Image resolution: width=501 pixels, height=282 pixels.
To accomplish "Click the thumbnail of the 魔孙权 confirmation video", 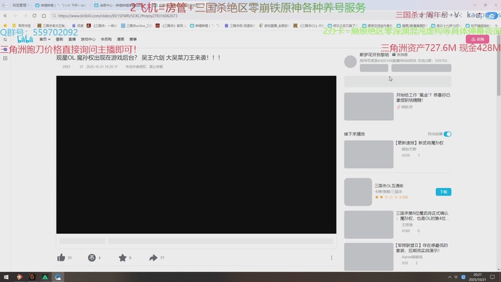I will click(x=369, y=224).
